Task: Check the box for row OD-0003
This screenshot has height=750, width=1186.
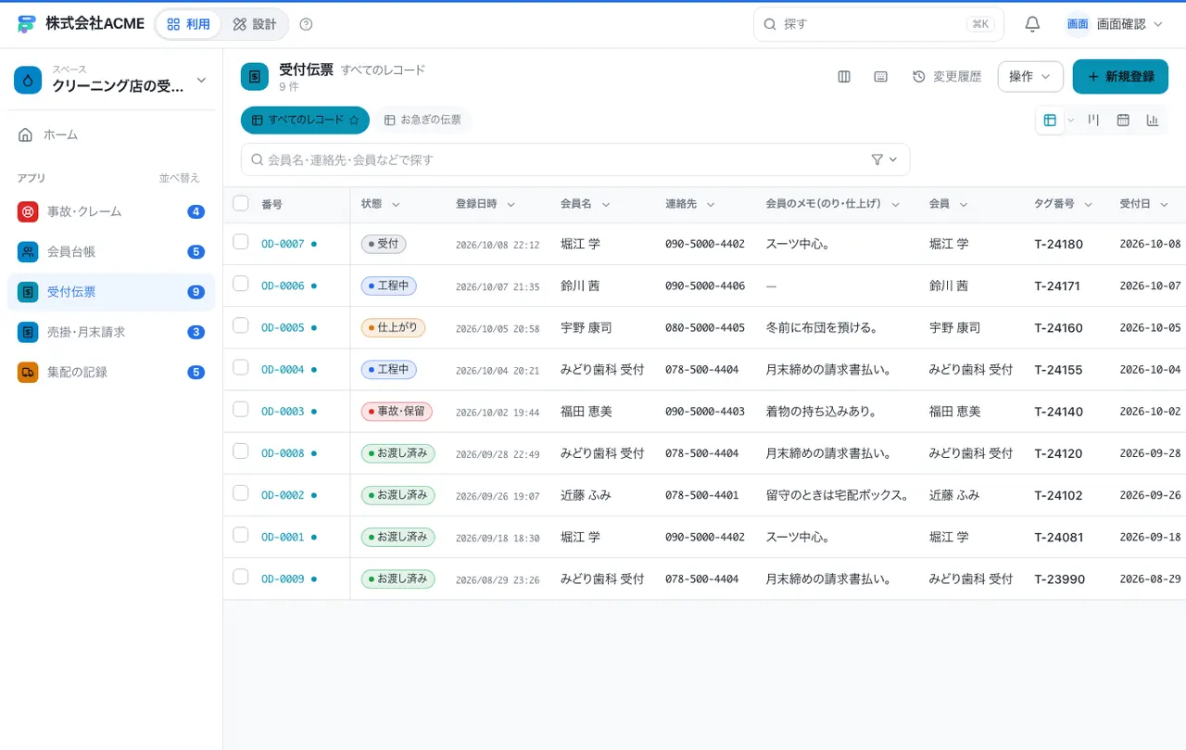Action: click(x=241, y=409)
